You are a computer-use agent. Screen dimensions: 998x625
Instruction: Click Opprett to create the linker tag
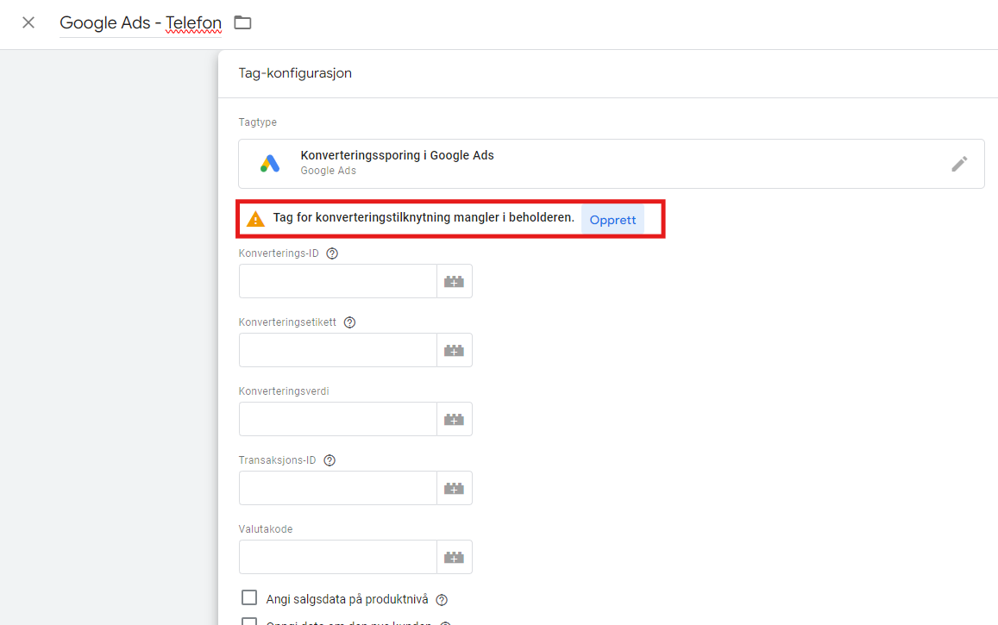pyautogui.click(x=612, y=220)
